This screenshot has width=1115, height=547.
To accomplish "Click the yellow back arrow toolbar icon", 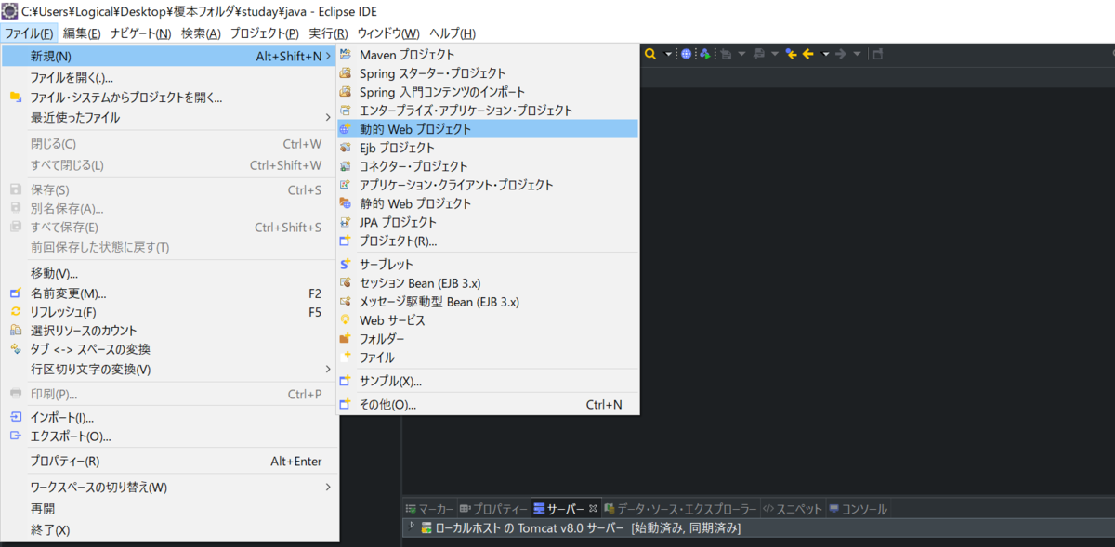I will click(x=808, y=54).
